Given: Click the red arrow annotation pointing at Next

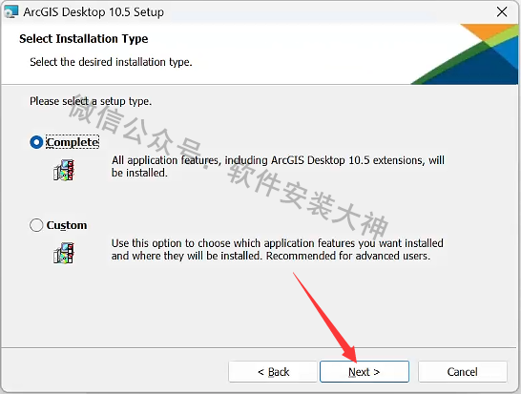Looking at the screenshot, I should (x=325, y=318).
